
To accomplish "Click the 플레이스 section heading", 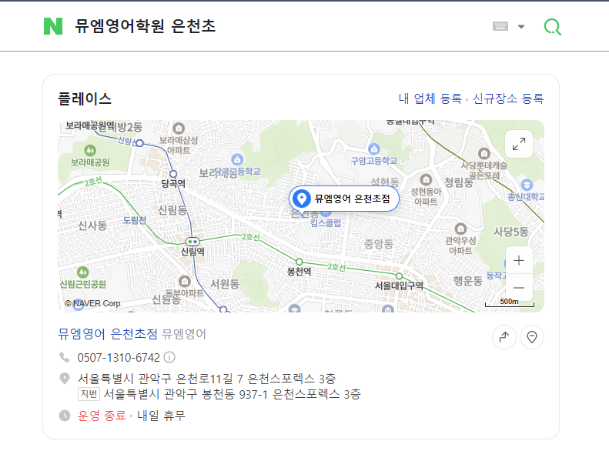I will pos(85,99).
